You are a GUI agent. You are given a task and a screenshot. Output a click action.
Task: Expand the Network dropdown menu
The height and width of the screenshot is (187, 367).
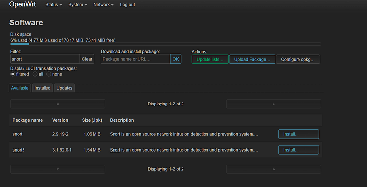click(x=103, y=5)
